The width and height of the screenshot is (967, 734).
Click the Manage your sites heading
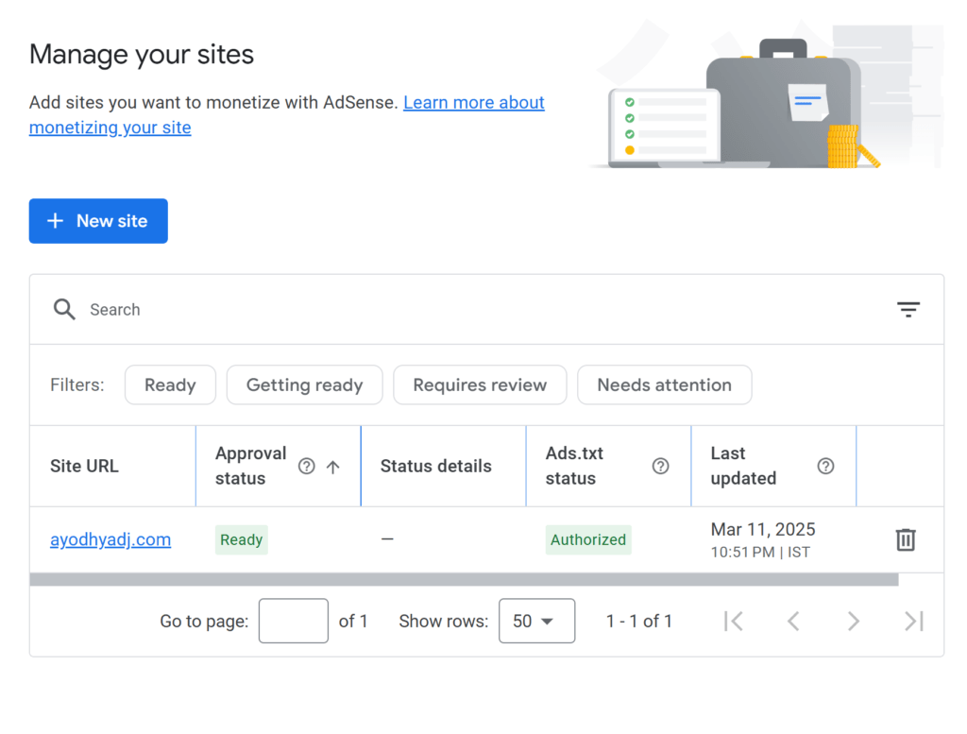[142, 54]
